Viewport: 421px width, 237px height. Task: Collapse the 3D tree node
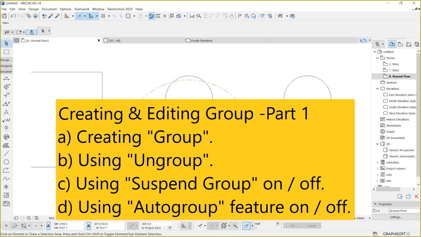coord(378,144)
